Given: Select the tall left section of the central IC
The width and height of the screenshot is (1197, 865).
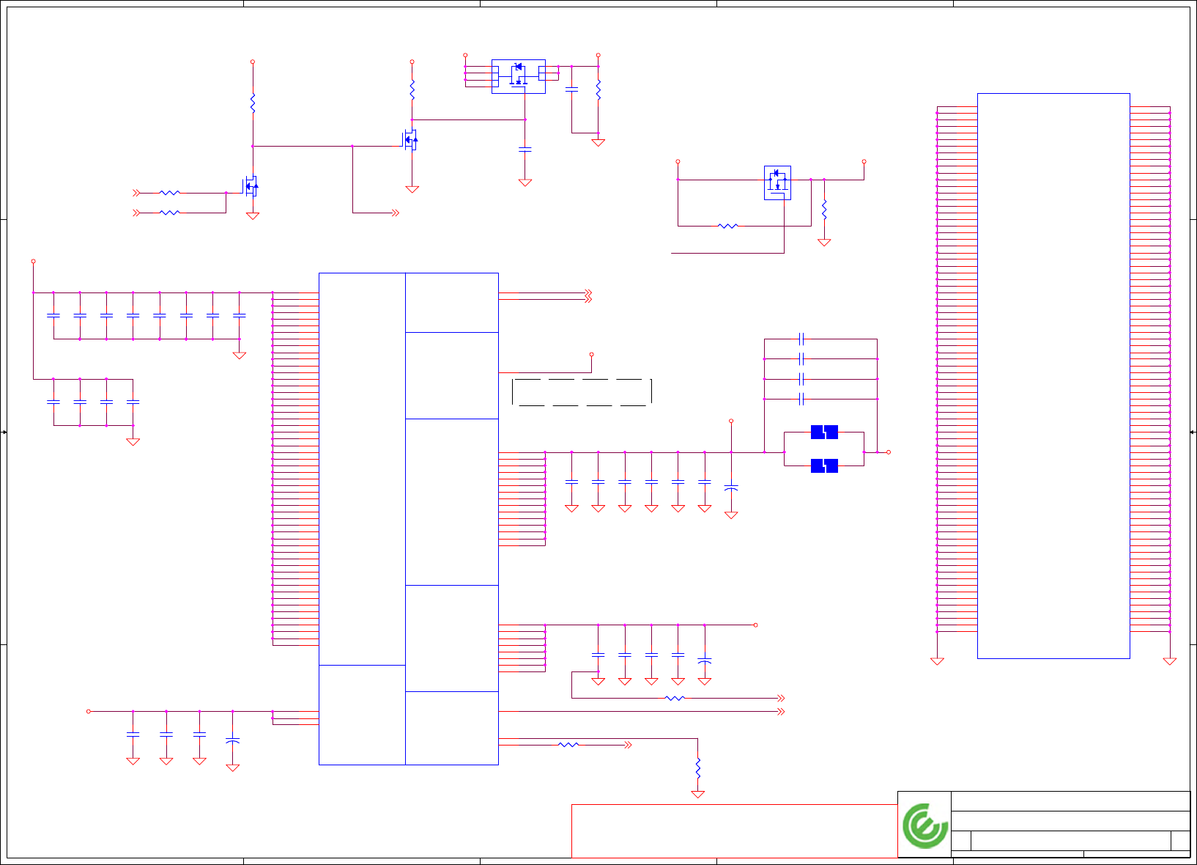Looking at the screenshot, I should (362, 469).
